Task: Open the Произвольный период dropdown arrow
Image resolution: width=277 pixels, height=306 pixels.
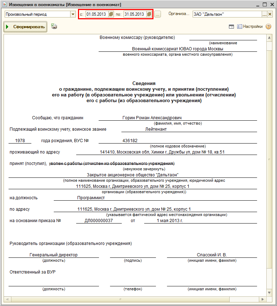Action: click(73, 14)
